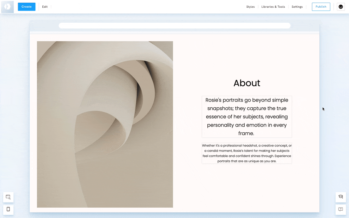Click the browser address bar field
Screen dimensions: 349x218
[x=175, y=26]
